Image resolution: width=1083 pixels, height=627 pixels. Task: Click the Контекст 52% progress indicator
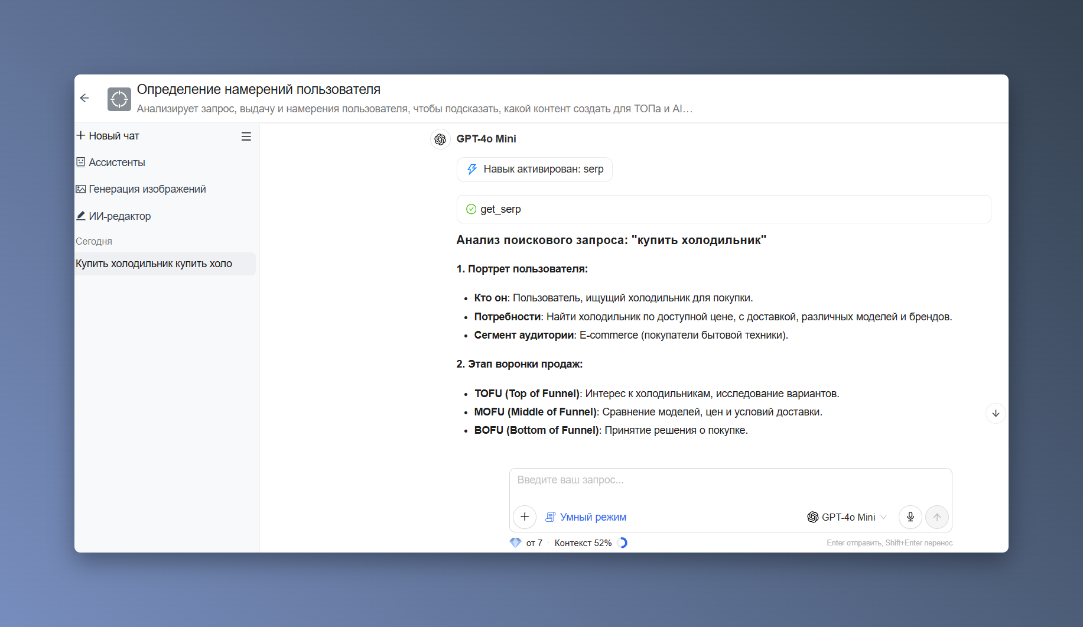591,542
